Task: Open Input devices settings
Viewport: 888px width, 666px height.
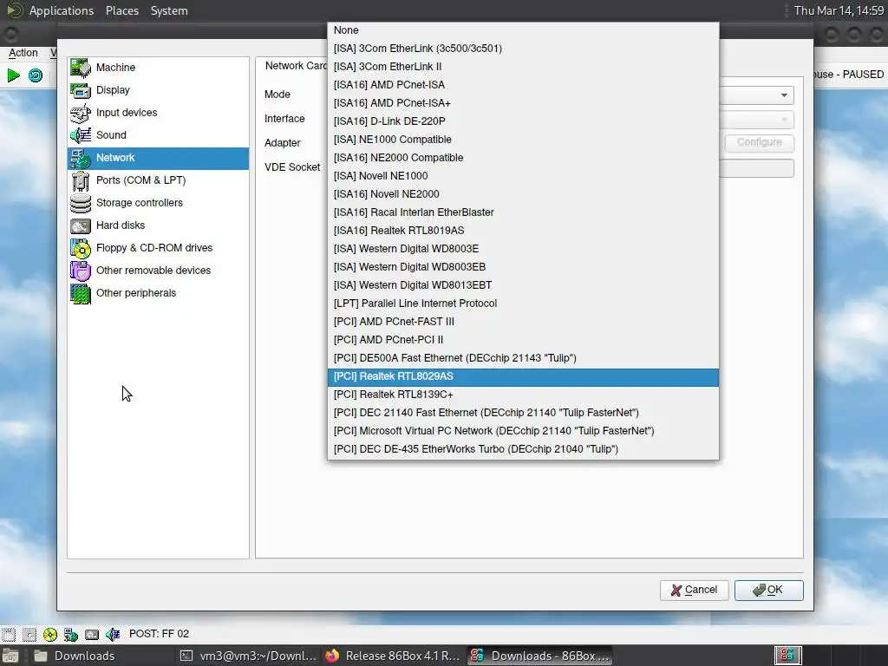Action: pyautogui.click(x=158, y=113)
